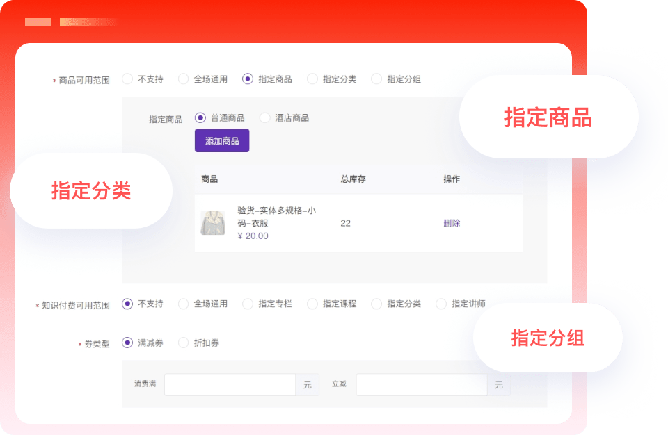
Task: Click 删除 link for the product row
Action: [452, 223]
